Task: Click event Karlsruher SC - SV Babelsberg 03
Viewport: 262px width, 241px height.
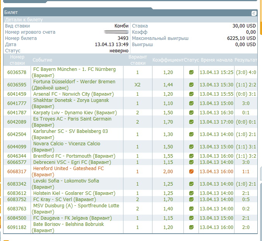Action: (x=70, y=134)
